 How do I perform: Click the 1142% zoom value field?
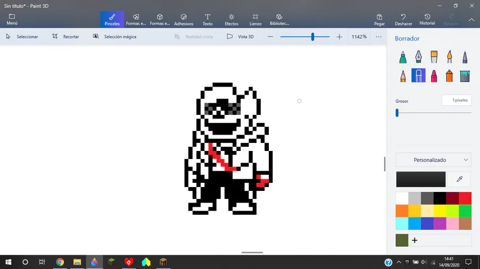point(359,37)
